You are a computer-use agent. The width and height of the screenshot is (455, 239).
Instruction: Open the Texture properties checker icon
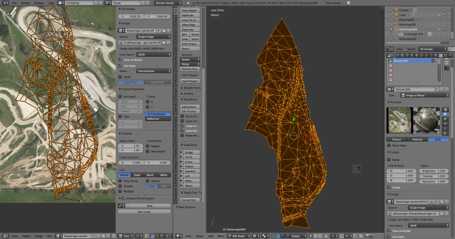pyautogui.click(x=441, y=55)
